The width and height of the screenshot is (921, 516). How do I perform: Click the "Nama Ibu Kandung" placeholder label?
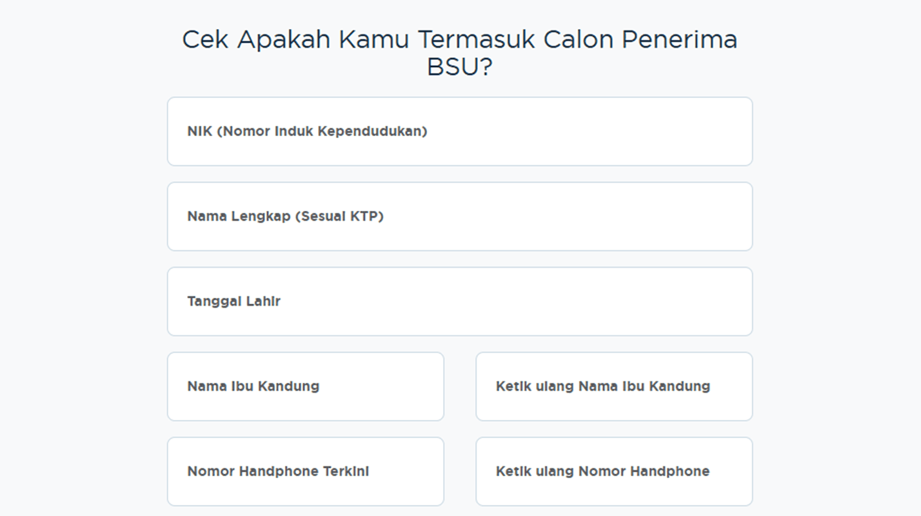[x=253, y=386]
